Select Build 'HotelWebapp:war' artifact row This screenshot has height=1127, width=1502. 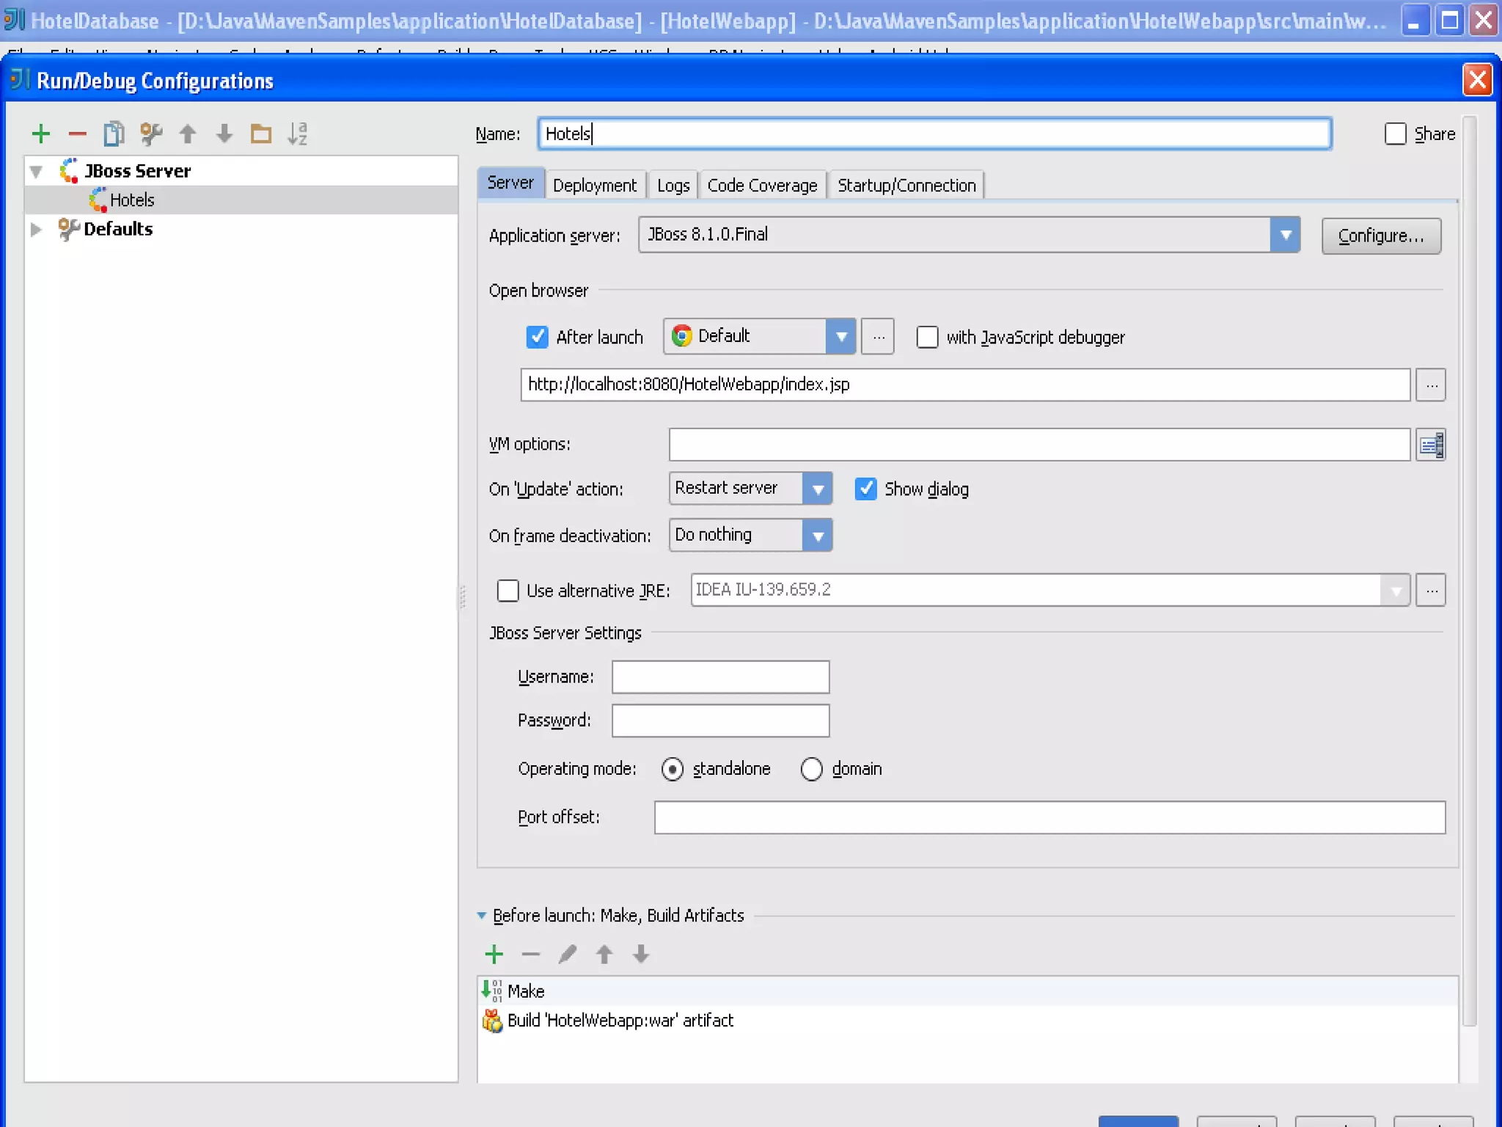point(967,1021)
